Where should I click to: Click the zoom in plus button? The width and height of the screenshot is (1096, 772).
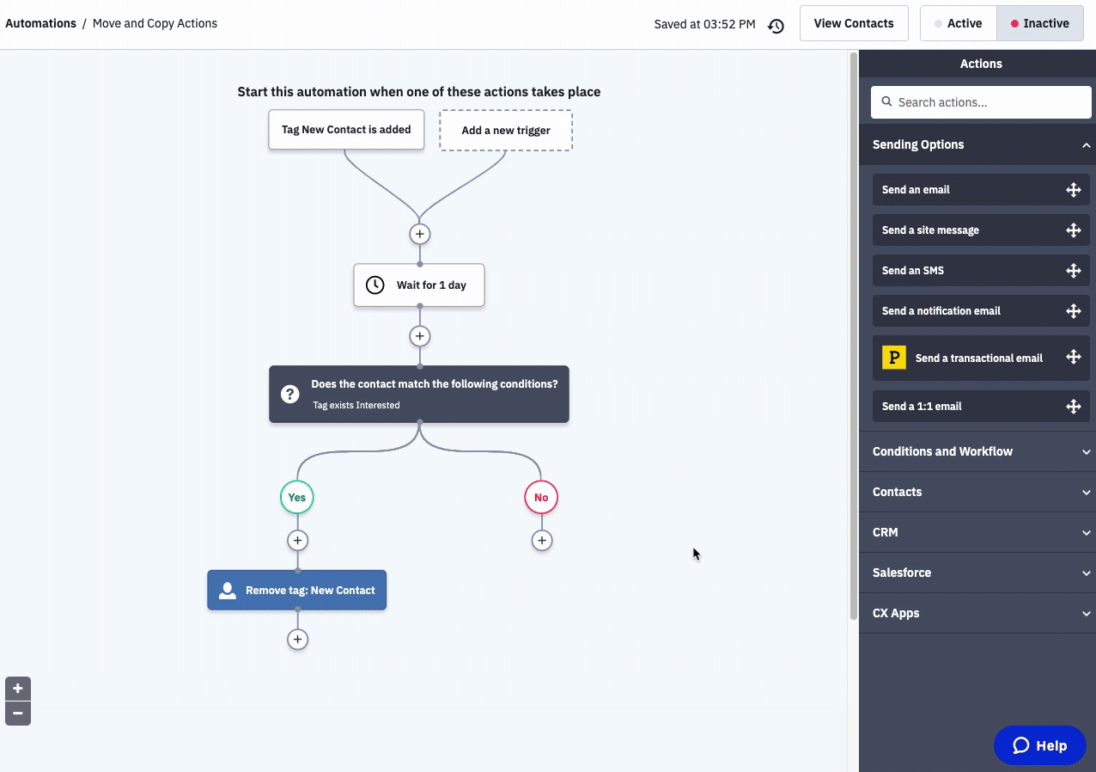pos(18,689)
